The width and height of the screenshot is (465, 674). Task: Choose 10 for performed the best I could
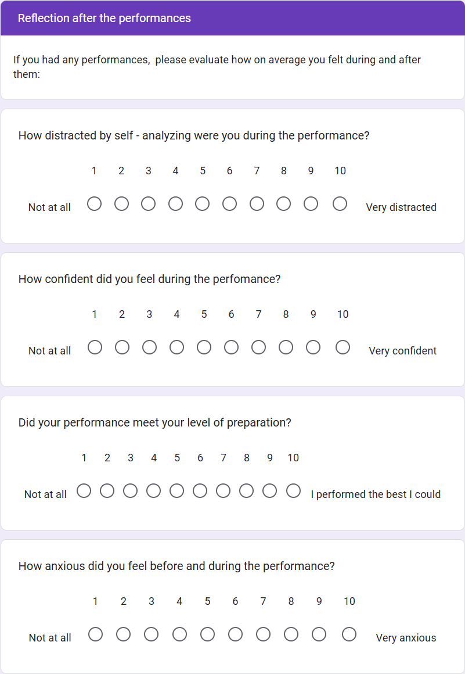pos(293,491)
